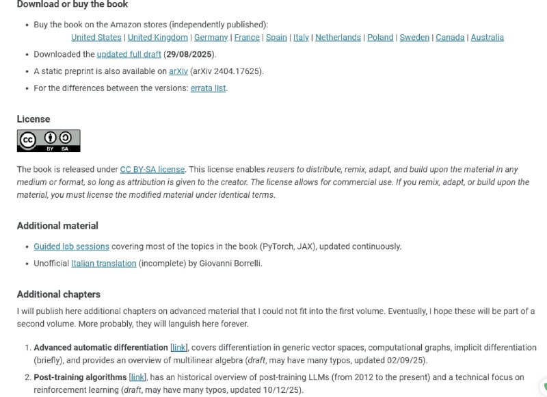Click the Creative Commons BY-SA license badge
Screen dimensions: 547x397
click(x=49, y=141)
